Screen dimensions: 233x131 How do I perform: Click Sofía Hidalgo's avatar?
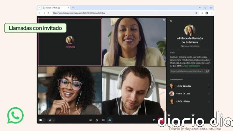[x=172, y=101]
